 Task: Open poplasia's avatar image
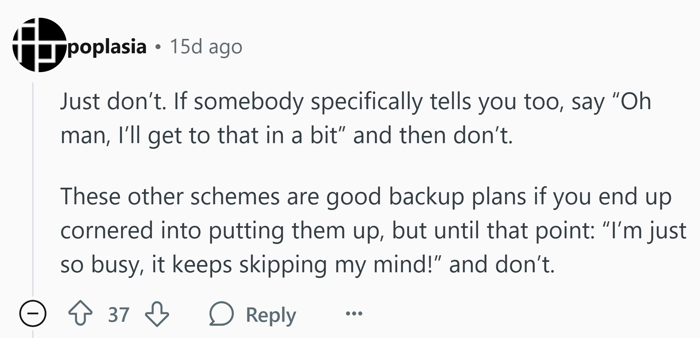tap(39, 45)
